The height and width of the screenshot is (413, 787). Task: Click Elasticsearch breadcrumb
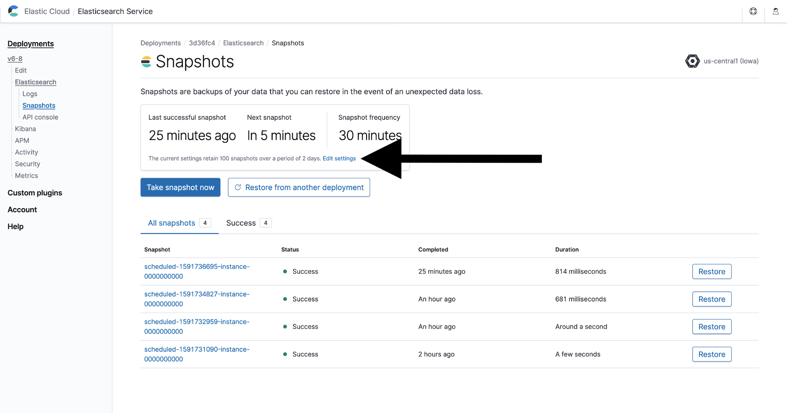pyautogui.click(x=243, y=43)
